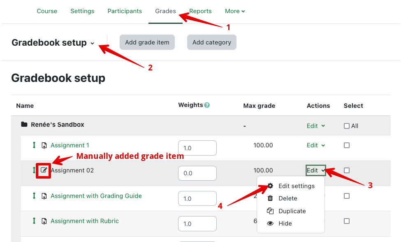Click the gear icon for Edit settings
Viewport: 401px width, 242px height.
pos(270,186)
